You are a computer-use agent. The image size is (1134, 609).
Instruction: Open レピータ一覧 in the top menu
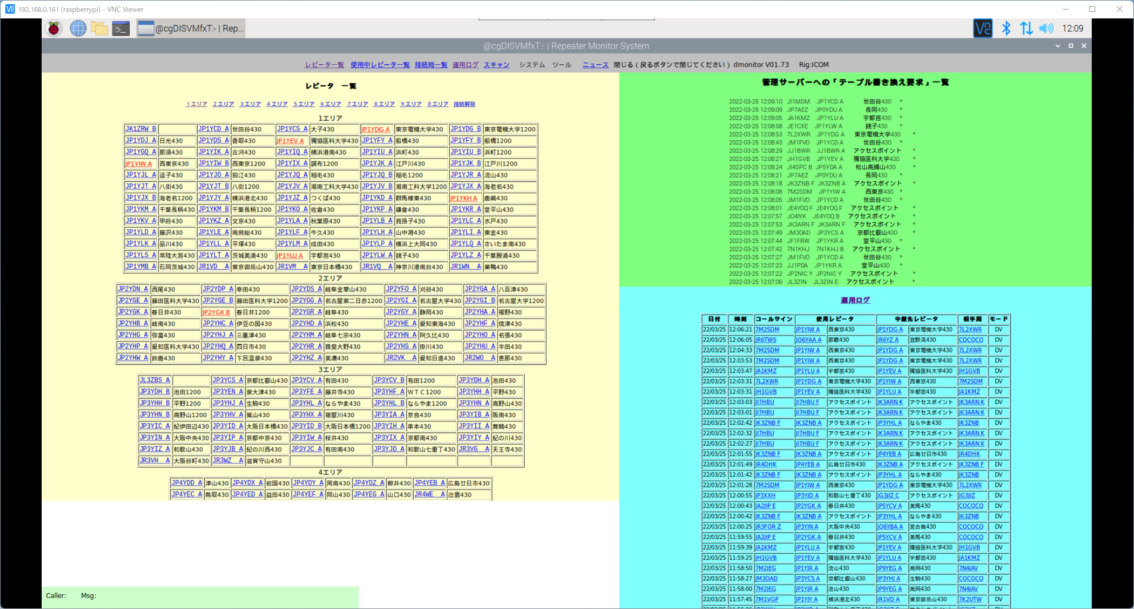point(325,65)
